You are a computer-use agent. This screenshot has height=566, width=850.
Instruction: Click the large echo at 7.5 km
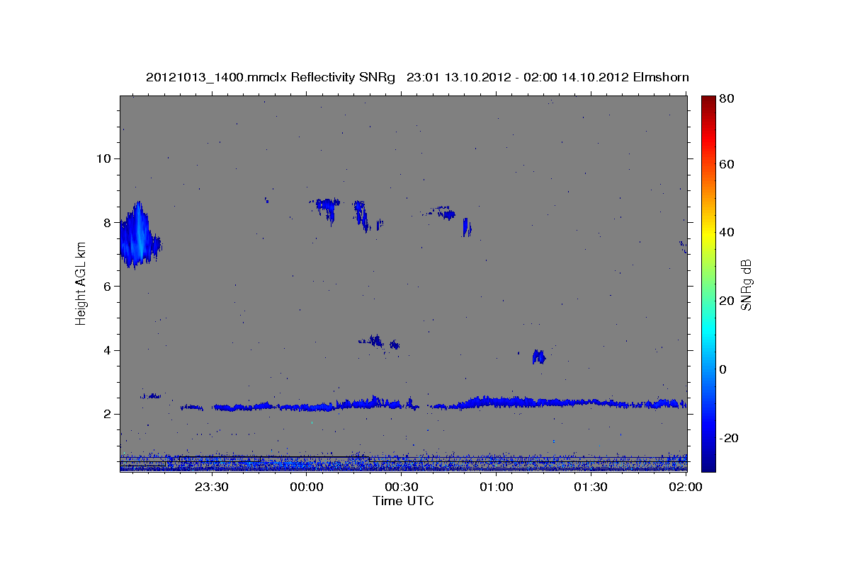[140, 236]
